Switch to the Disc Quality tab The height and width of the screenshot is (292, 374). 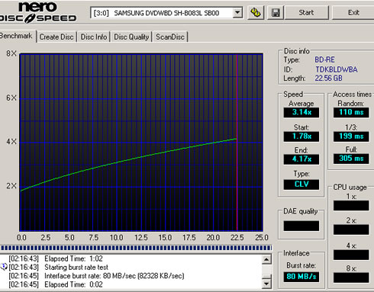(131, 37)
